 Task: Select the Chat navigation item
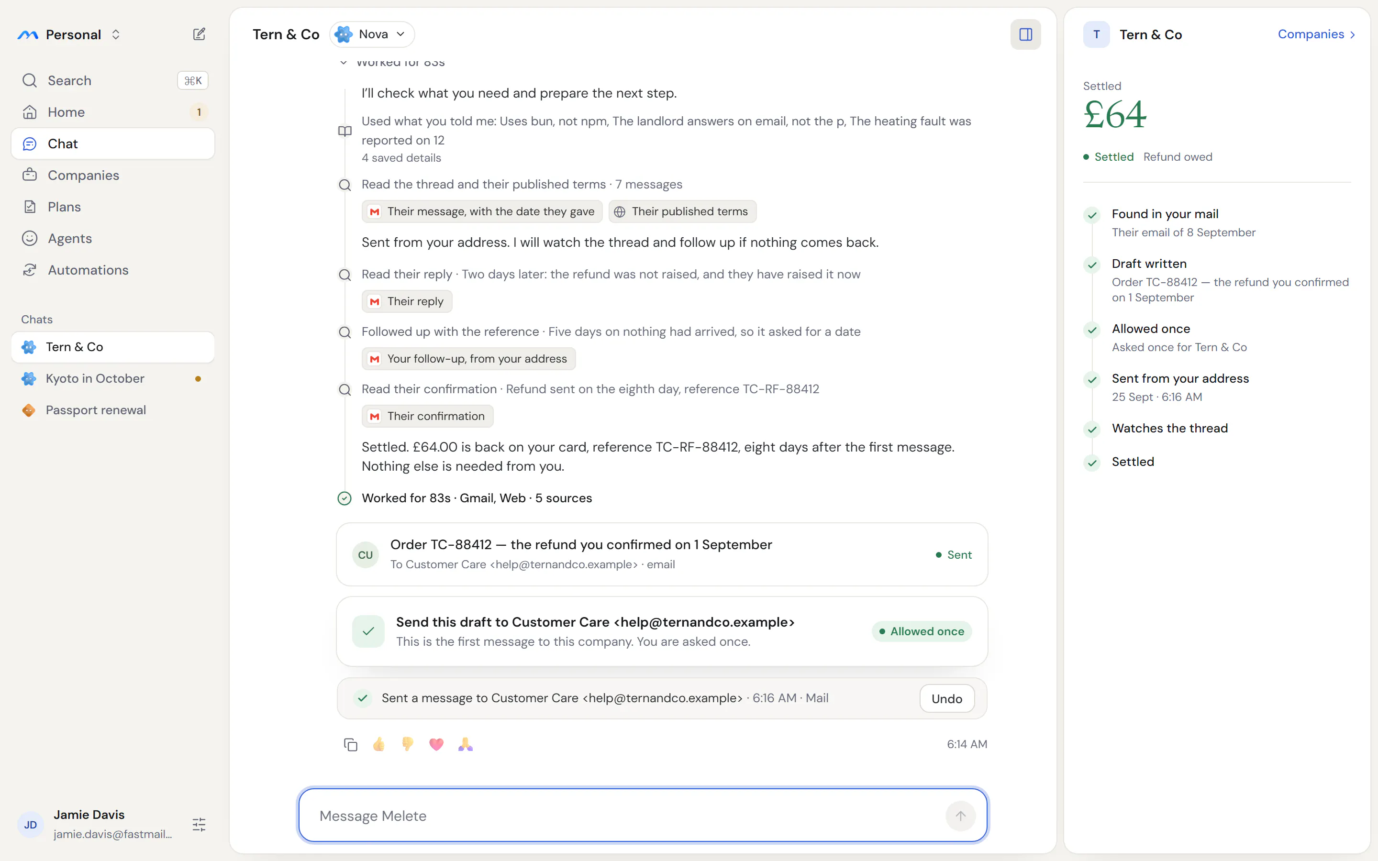tap(113, 143)
